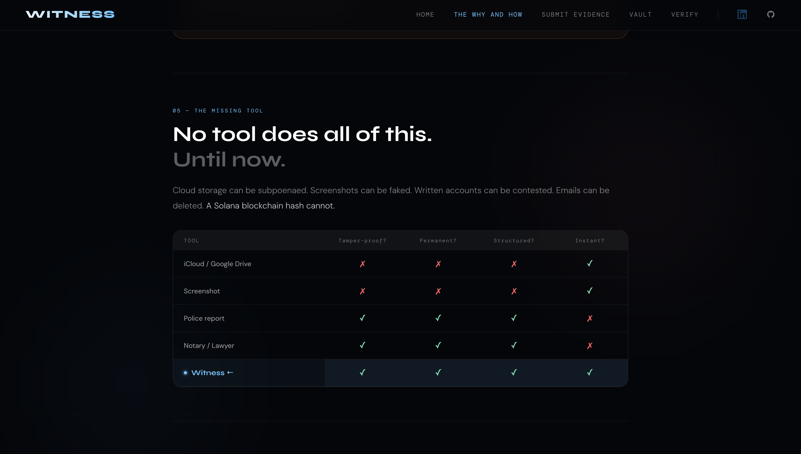Click the WITNESS logo
Screen dimensions: 801x454
pos(70,14)
